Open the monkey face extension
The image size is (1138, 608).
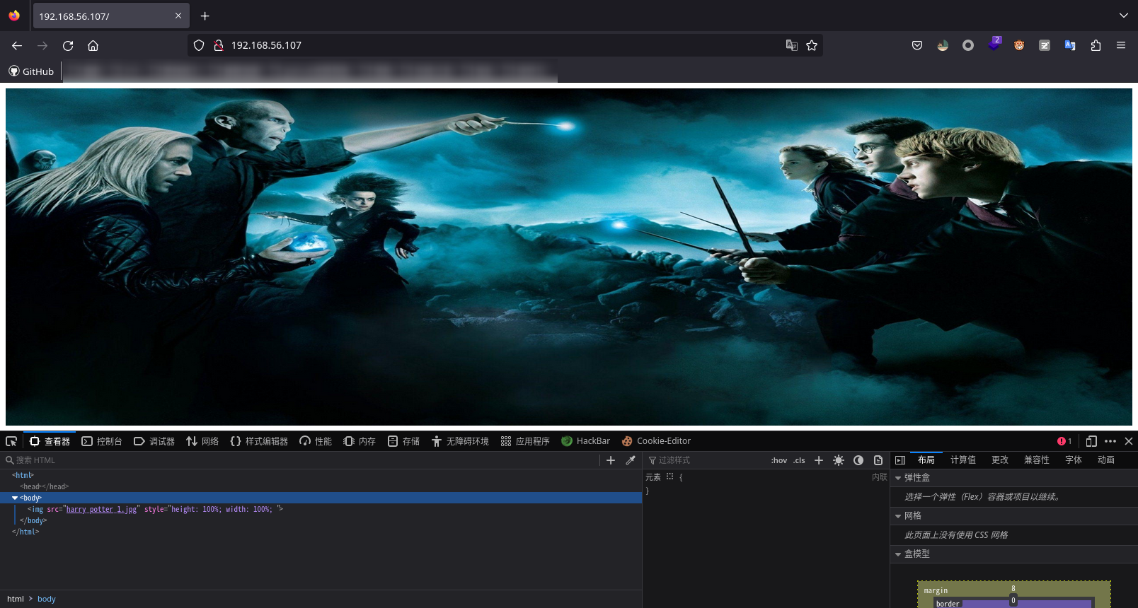[1019, 45]
